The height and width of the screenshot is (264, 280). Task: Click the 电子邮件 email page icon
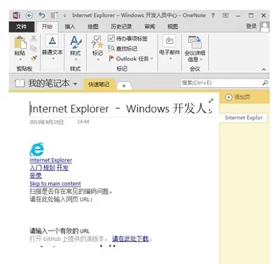pyautogui.click(x=169, y=41)
